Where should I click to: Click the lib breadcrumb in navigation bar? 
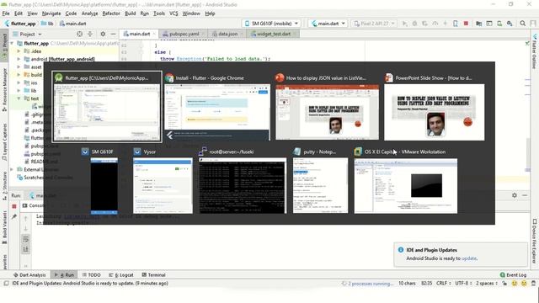coord(47,24)
